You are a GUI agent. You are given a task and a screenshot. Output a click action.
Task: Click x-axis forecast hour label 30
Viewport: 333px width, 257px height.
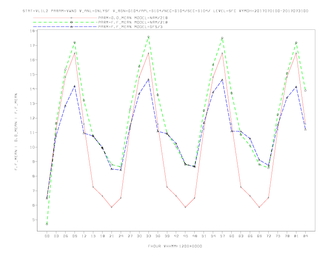click(x=139, y=236)
